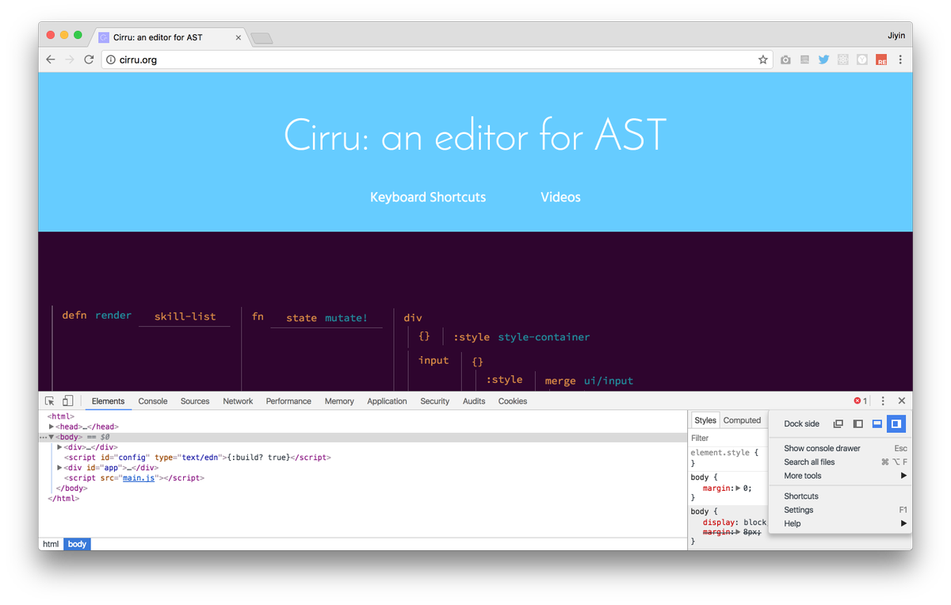Switch to the Memory tab
The width and height of the screenshot is (951, 605).
coord(339,401)
